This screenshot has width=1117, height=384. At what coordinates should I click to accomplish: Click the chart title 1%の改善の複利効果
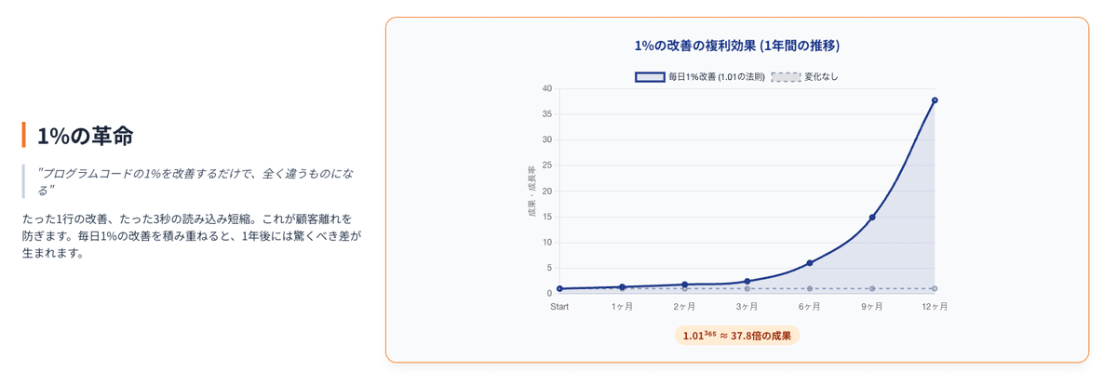tap(736, 46)
